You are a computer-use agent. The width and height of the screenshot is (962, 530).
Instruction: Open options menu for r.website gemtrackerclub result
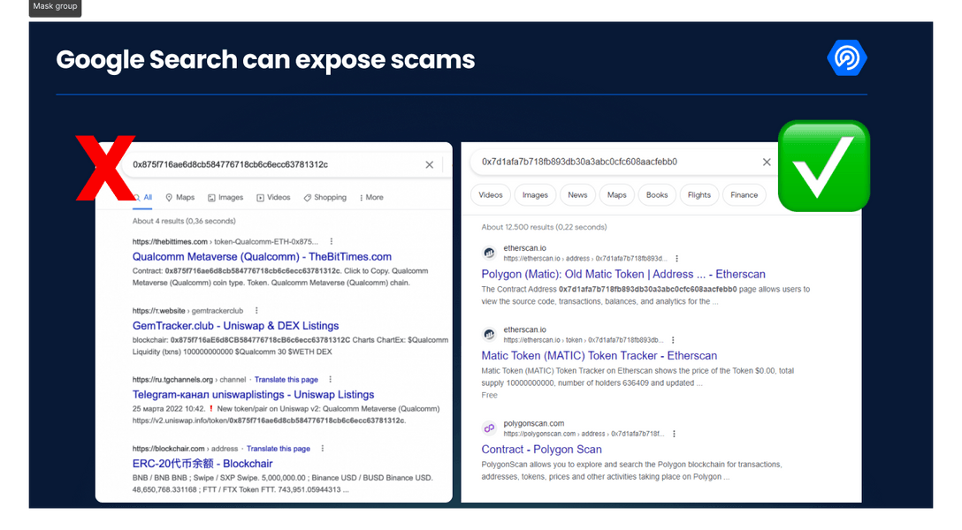pos(256,311)
